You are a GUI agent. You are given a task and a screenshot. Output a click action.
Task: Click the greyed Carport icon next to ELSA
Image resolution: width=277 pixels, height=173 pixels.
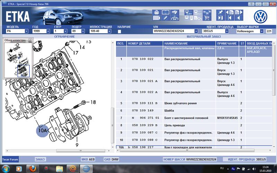click(x=198, y=12)
